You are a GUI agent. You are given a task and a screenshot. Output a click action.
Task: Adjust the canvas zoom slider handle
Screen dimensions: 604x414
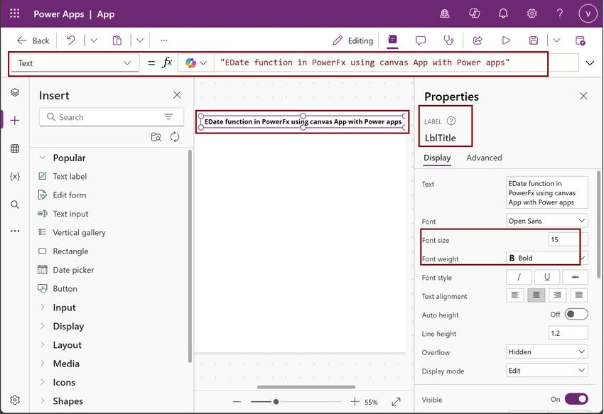(x=276, y=402)
